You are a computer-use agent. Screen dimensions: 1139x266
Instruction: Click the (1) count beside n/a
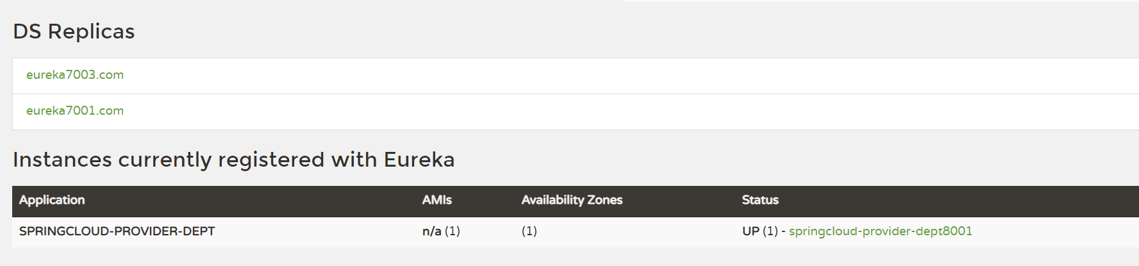[453, 231]
